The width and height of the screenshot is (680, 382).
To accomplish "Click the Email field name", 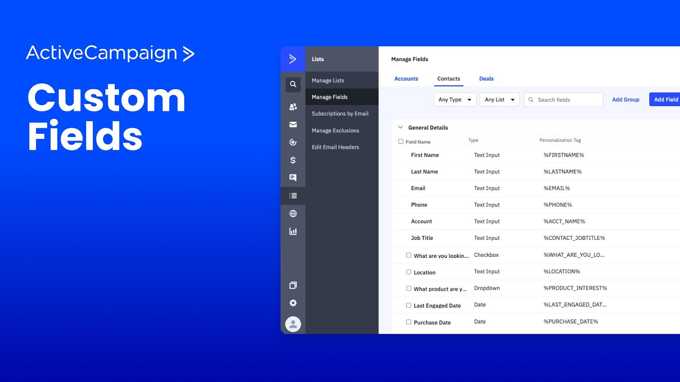I will point(418,188).
